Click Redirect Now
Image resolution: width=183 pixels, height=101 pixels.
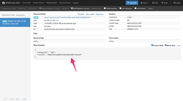click(x=96, y=9)
